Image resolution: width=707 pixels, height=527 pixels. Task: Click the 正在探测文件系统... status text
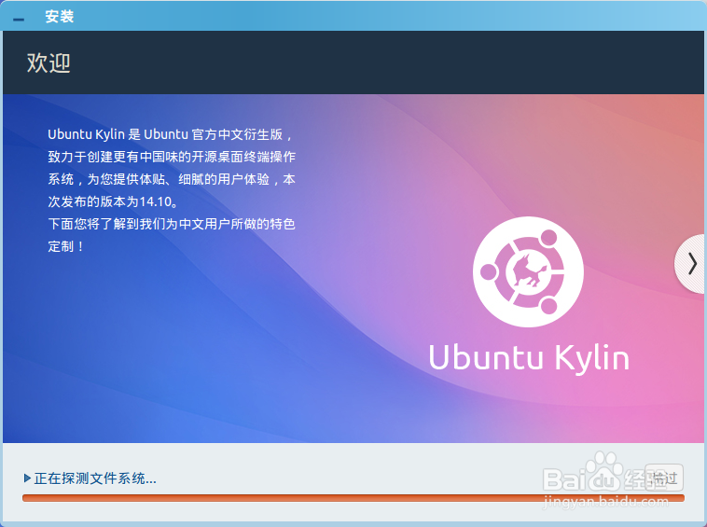click(95, 478)
